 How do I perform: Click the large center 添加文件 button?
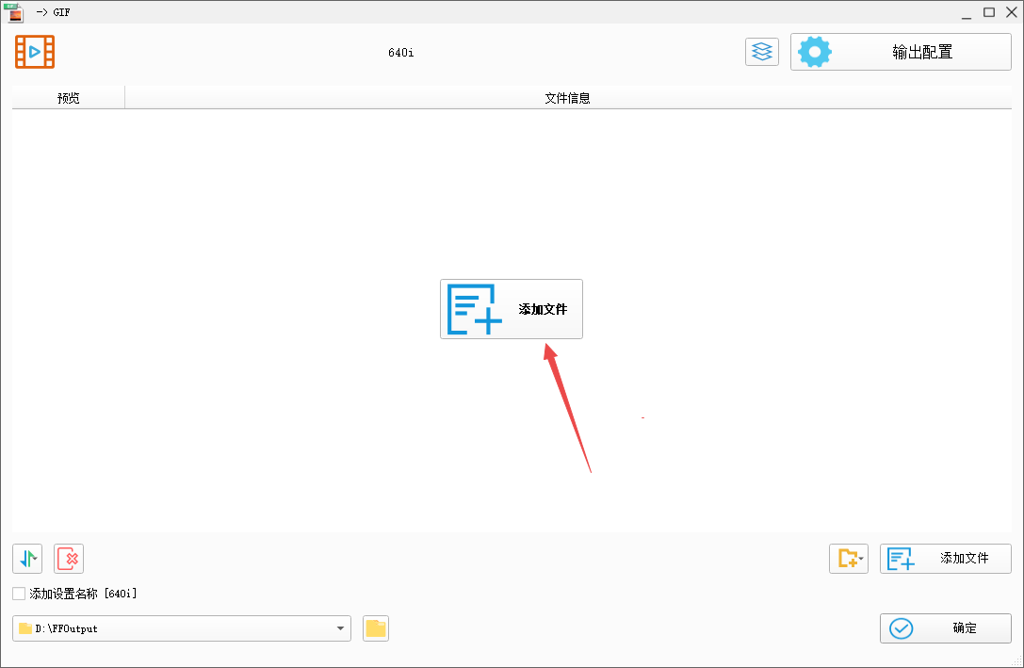511,309
